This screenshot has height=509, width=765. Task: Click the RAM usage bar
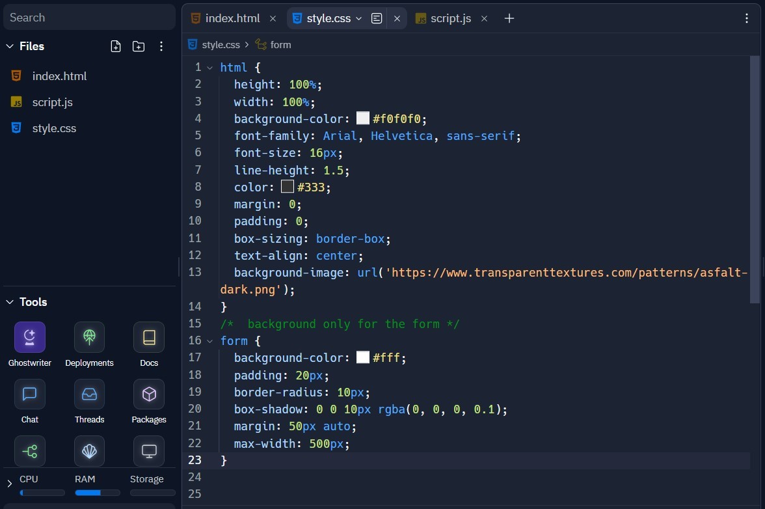(x=98, y=493)
